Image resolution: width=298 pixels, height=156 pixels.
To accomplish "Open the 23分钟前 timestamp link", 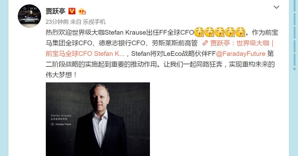I will tap(57, 22).
